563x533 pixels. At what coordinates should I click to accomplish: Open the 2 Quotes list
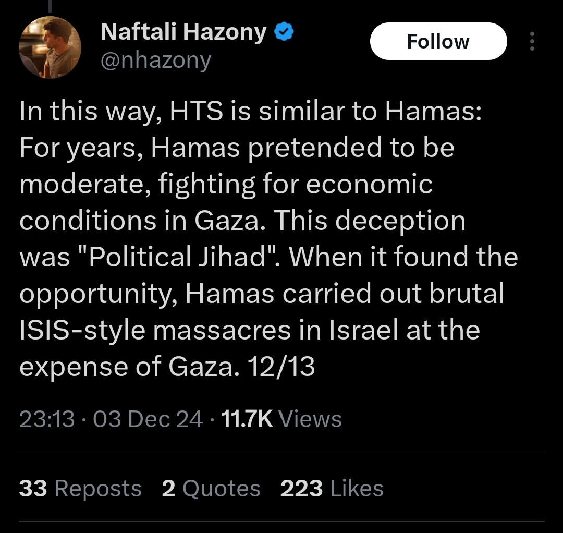click(x=211, y=489)
